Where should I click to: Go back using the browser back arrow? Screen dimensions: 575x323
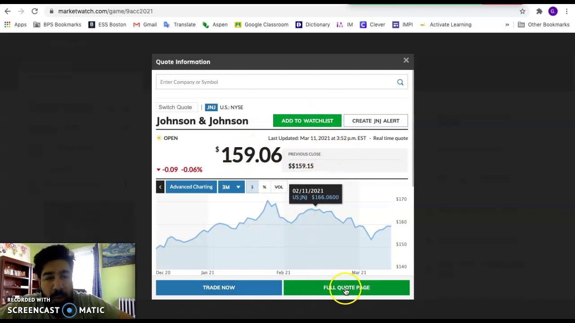tap(8, 11)
